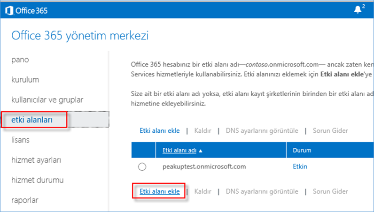This screenshot has width=374, height=212.
Task: Click bottom Etki alanı ekle link
Action: pos(160,191)
